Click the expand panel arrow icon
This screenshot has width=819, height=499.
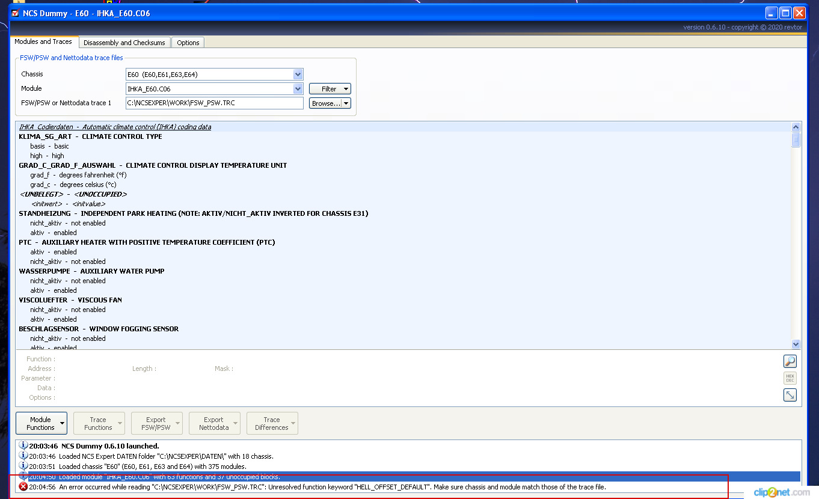tap(790, 395)
